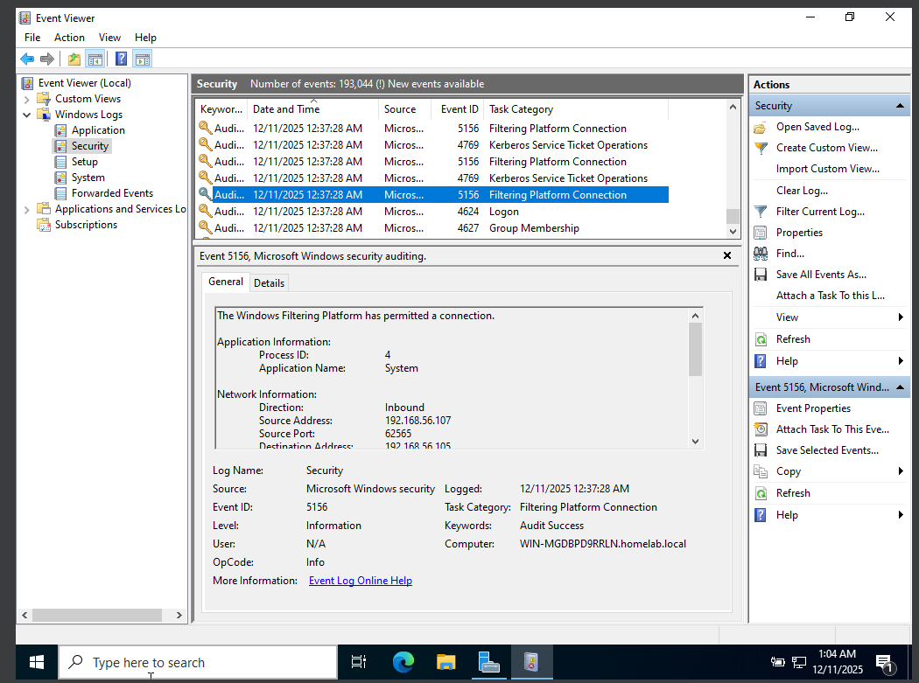919x683 pixels.
Task: Open the Action menu
Action: click(69, 38)
